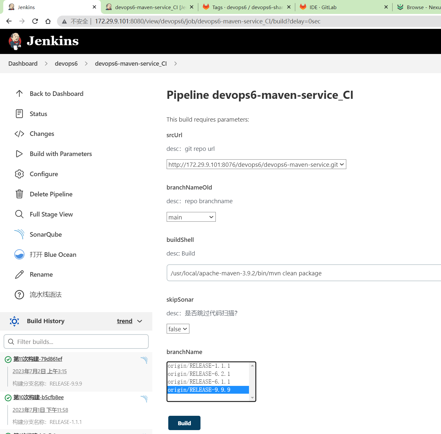The height and width of the screenshot is (434, 441).
Task: Click the Back to Dashboard arrow icon
Action: (19, 94)
